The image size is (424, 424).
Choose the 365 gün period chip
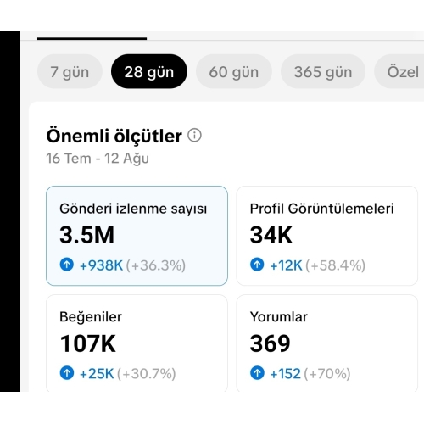323,71
